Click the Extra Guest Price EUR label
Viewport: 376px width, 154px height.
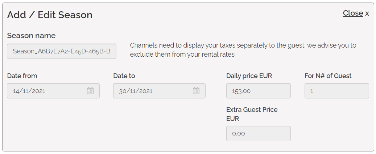click(252, 114)
